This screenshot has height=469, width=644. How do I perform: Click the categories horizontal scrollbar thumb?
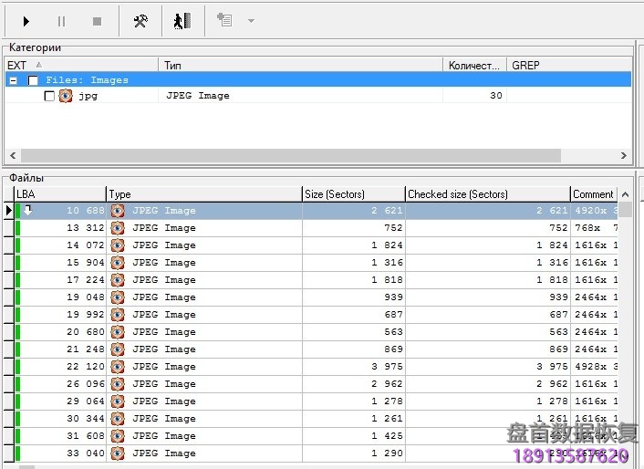point(291,156)
